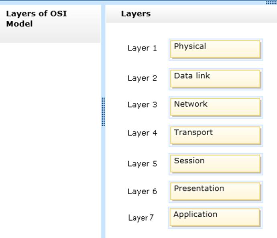Click the Layer 7 label

[x=141, y=218]
